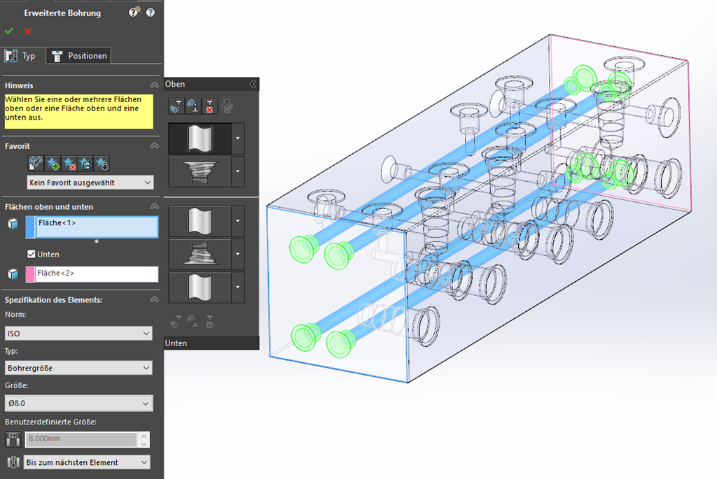Click the blue color swatch beside Fläche<1>

30,227
